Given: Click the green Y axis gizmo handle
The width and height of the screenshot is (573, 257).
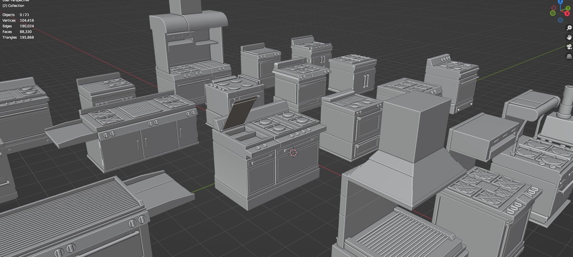Looking at the screenshot, I should click(x=568, y=8).
